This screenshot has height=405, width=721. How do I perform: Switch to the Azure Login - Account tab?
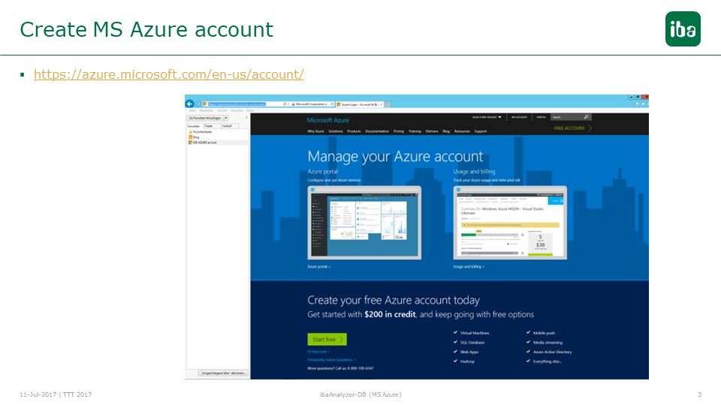(358, 105)
